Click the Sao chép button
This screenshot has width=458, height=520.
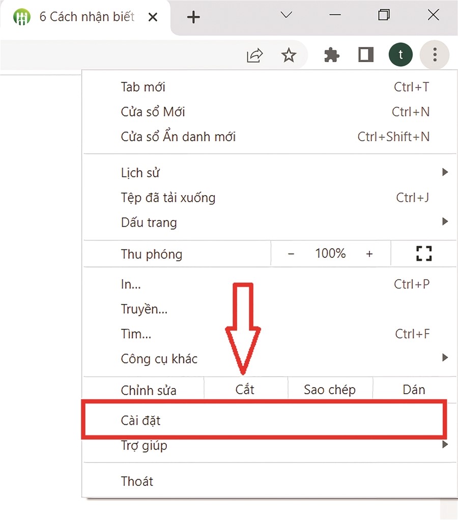330,390
